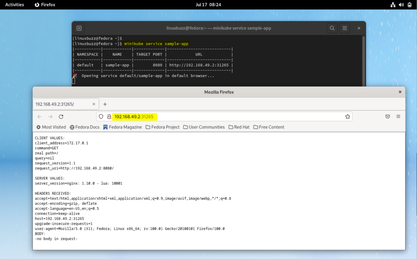
Task: Click the Save to Pocket icon
Action: [388, 116]
